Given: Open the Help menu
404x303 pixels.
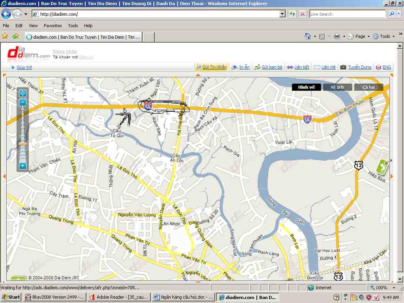Looking at the screenshot, I should point(88,26).
